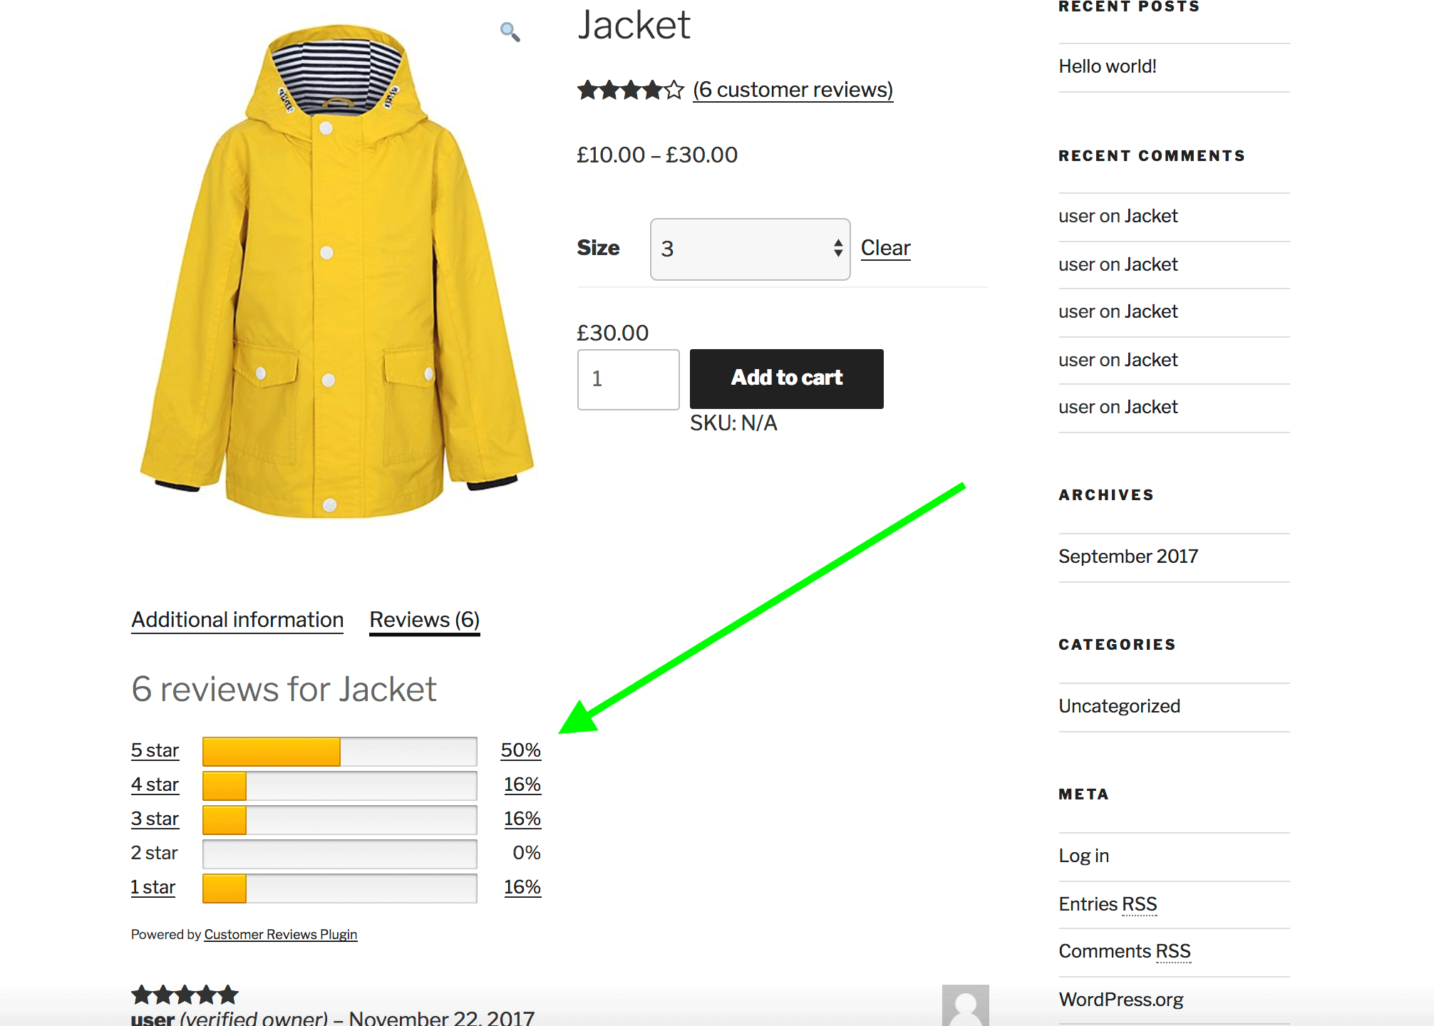Click the Add to cart button
1434x1026 pixels.
[x=786, y=378]
